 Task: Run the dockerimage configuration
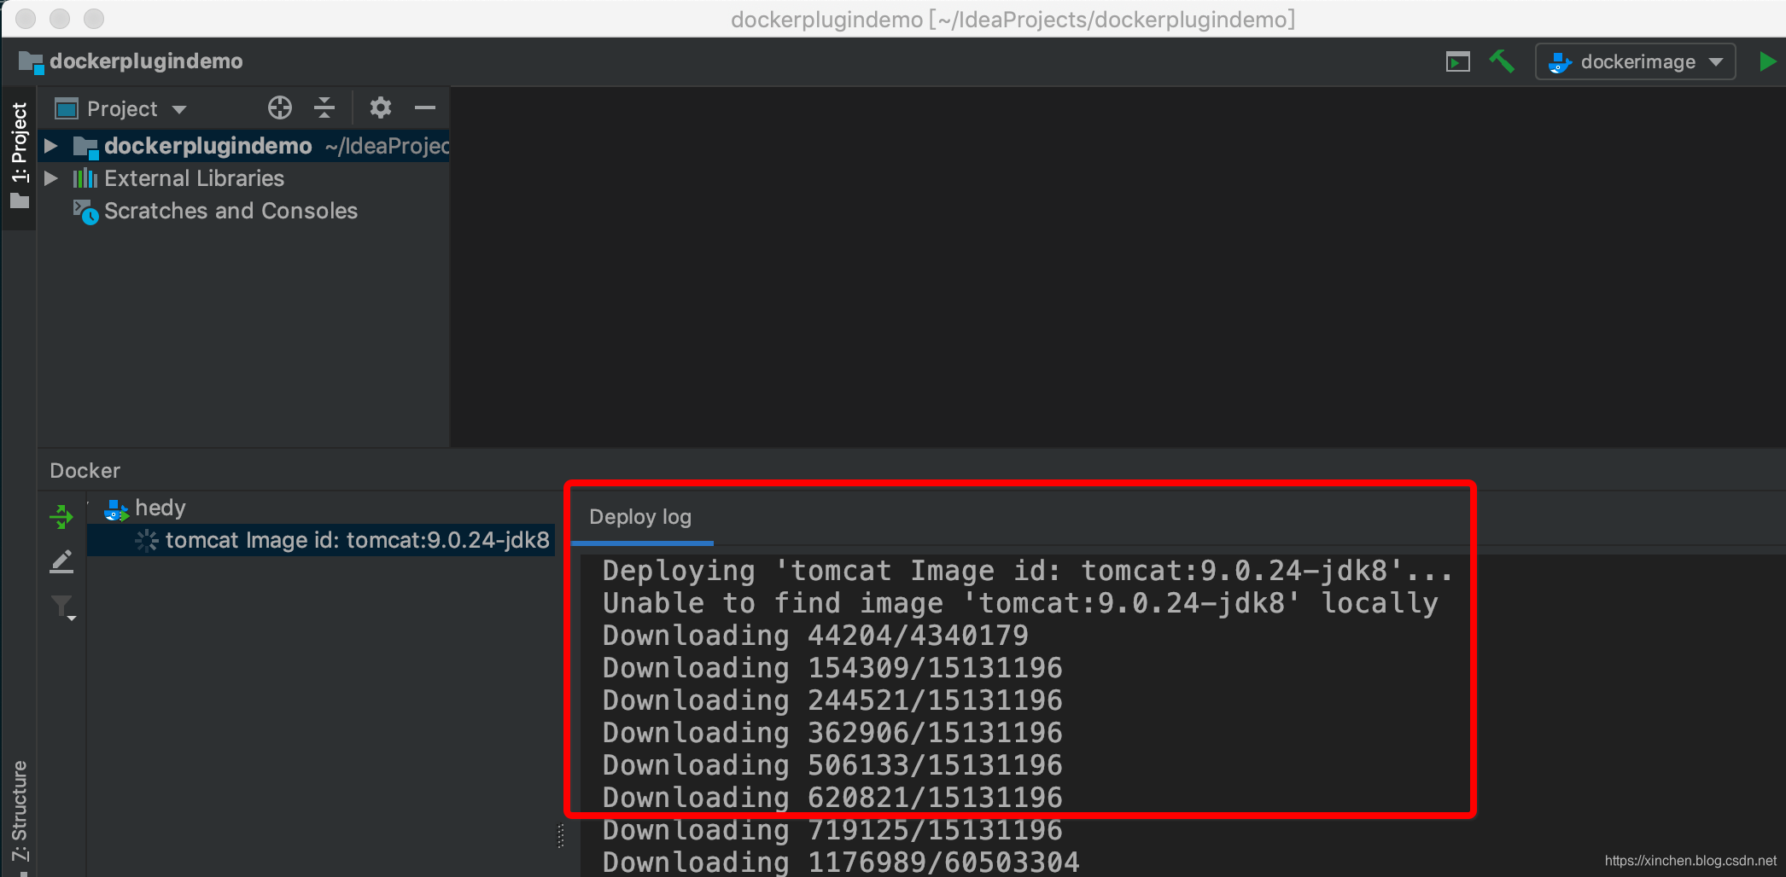(1767, 61)
